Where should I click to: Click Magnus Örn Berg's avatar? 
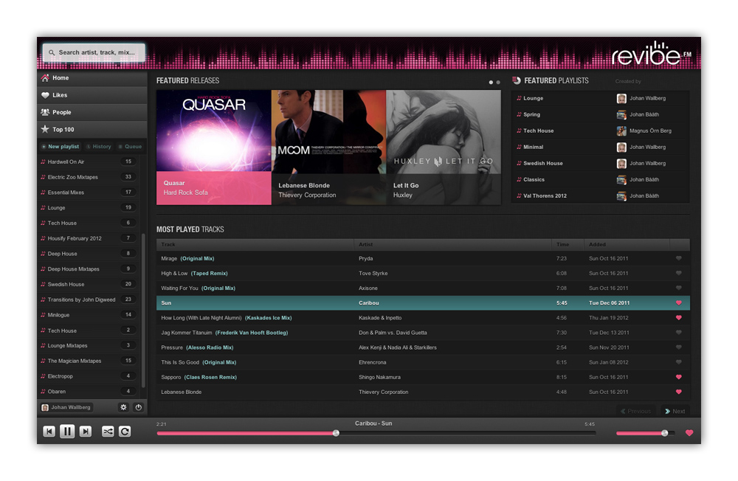621,131
